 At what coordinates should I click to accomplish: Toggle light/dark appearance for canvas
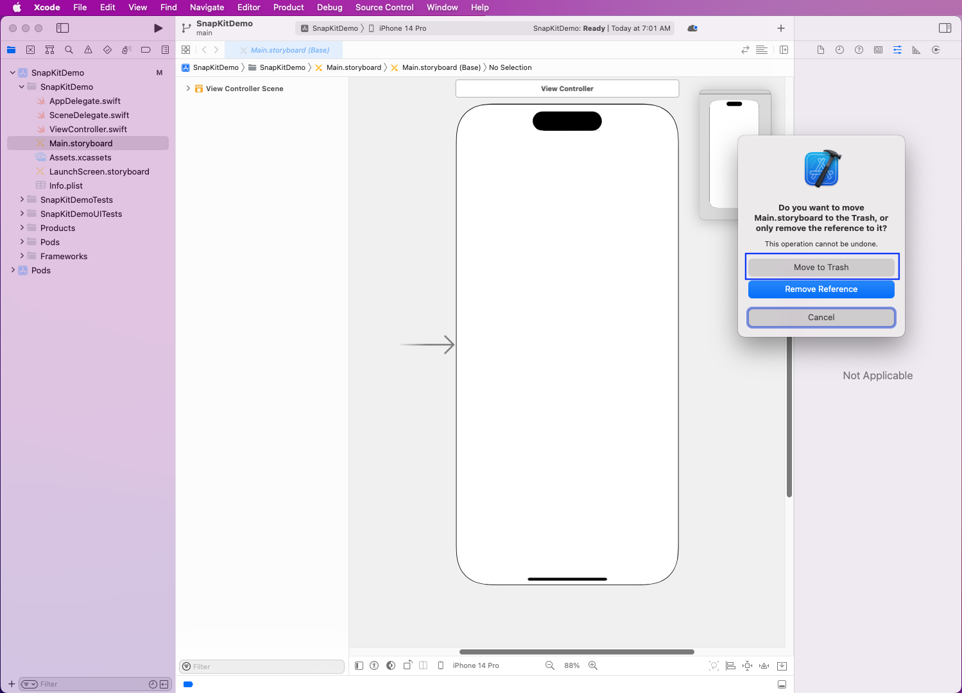pyautogui.click(x=391, y=665)
